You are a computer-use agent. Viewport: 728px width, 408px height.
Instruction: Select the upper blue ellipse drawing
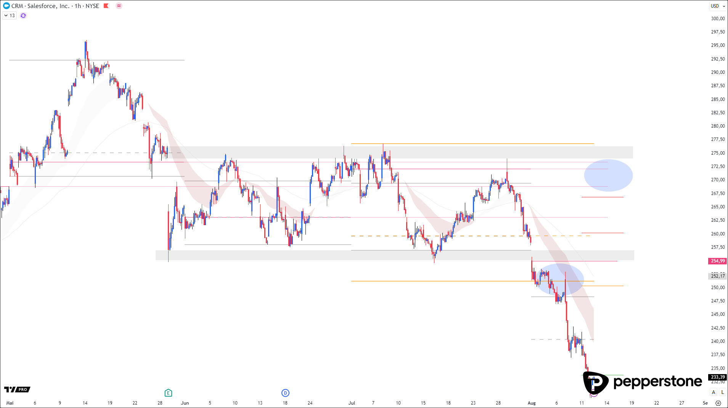pos(608,175)
